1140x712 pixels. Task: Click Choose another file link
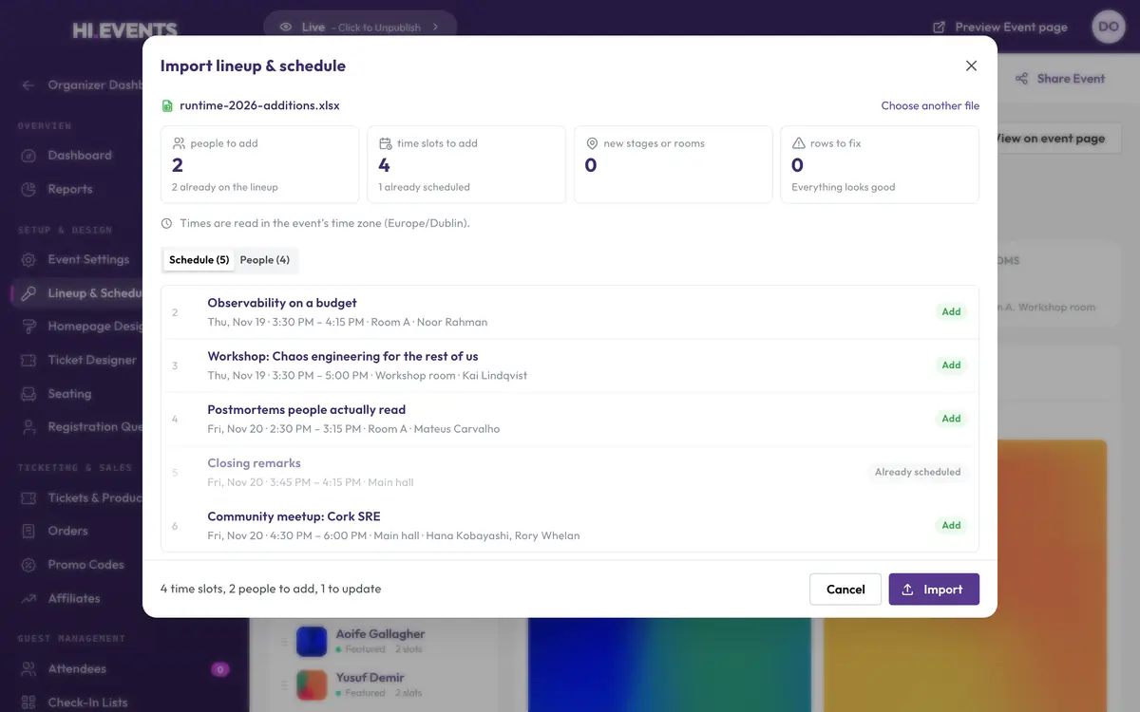[930, 106]
